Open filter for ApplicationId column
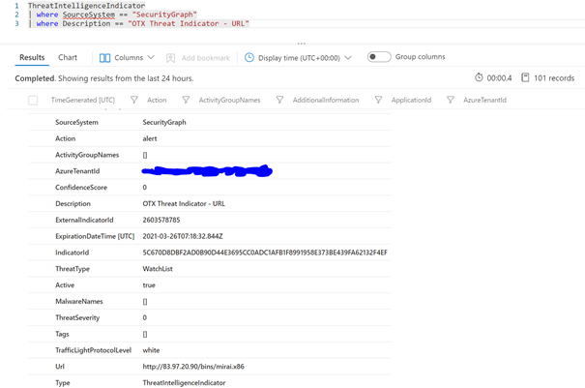This screenshot has height=388, width=585. [x=450, y=100]
